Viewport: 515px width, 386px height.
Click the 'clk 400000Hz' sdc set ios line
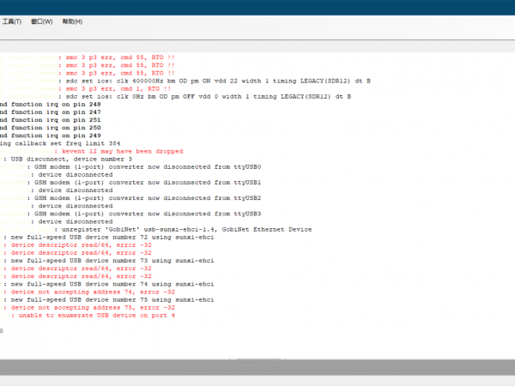(215, 81)
